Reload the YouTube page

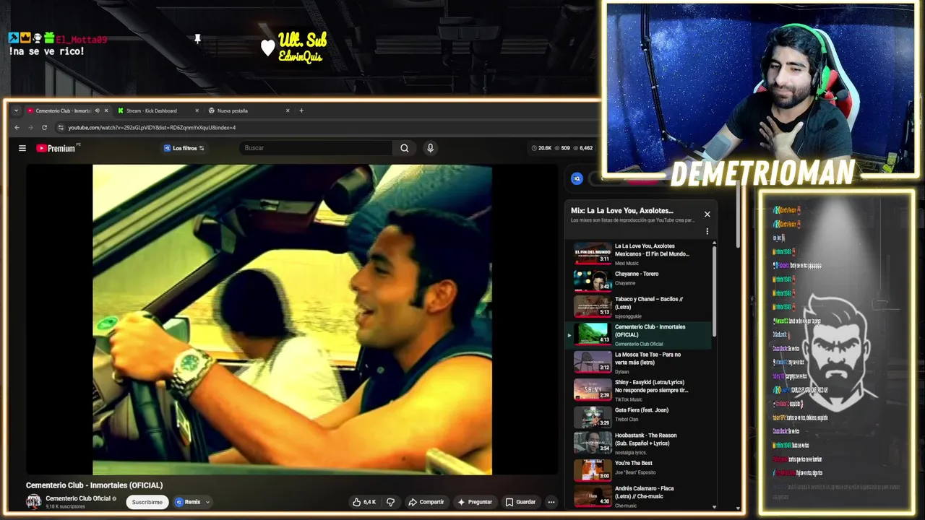pyautogui.click(x=44, y=128)
